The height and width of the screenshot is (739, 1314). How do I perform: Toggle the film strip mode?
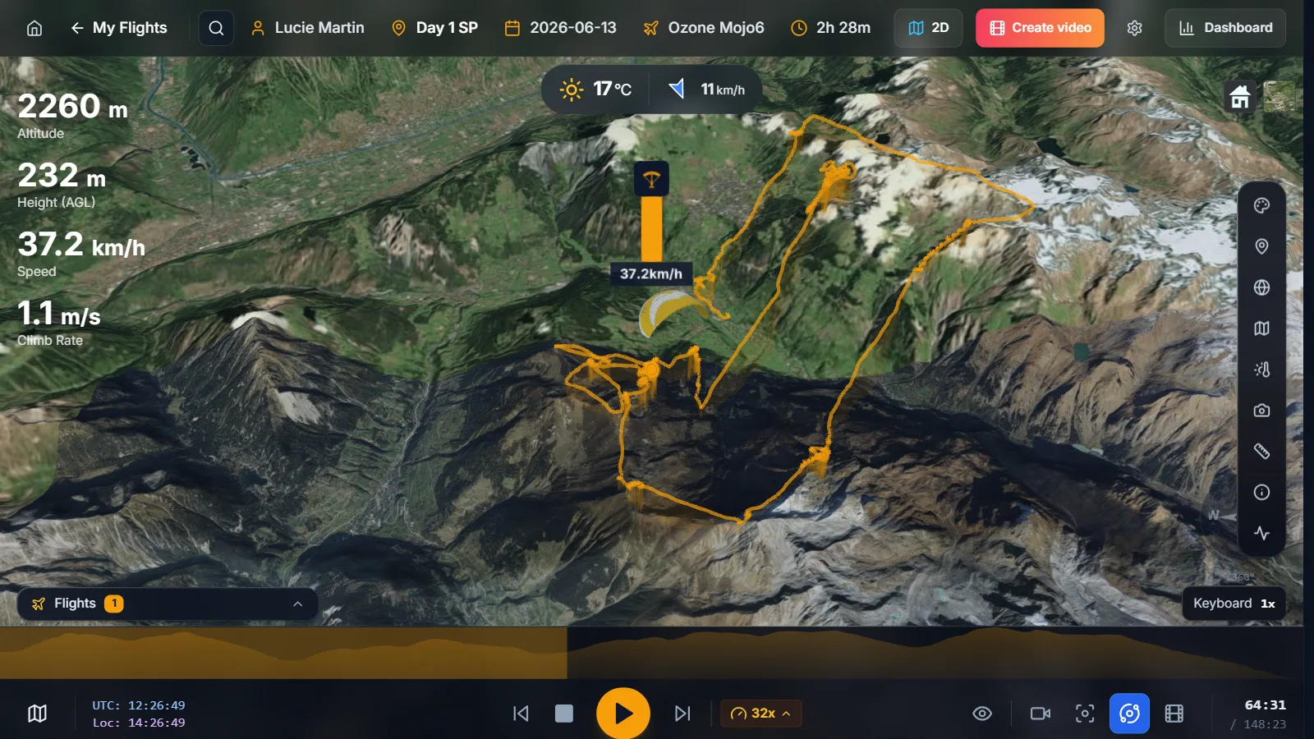coord(1174,714)
